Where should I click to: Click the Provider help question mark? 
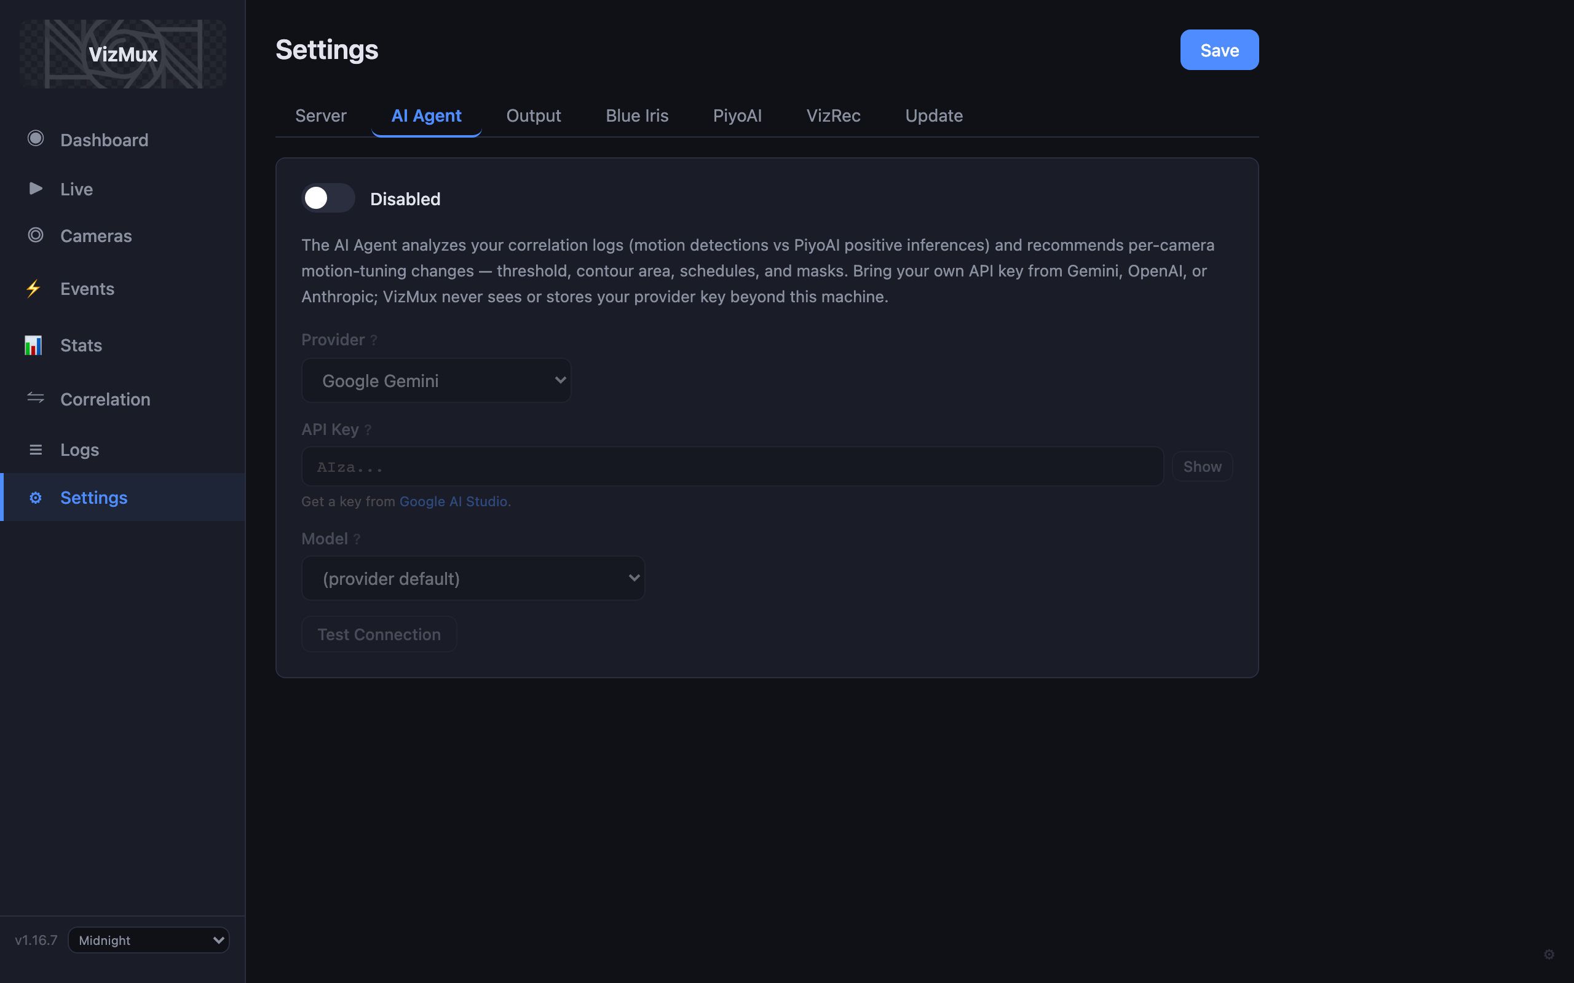point(374,340)
